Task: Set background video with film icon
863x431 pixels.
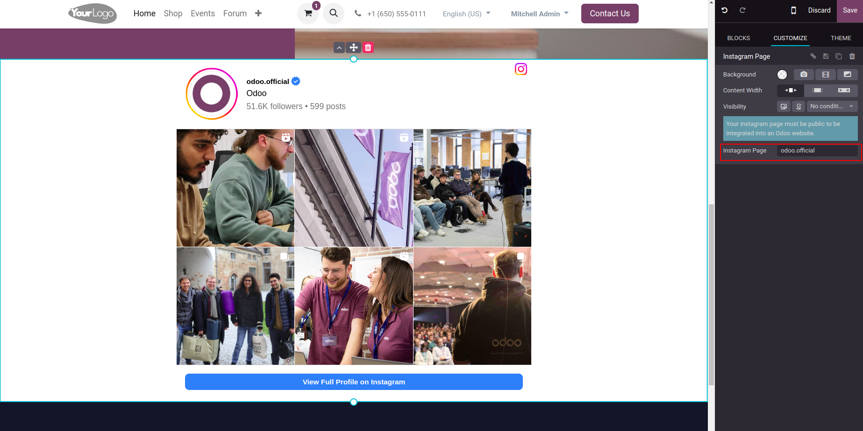Action: [x=826, y=75]
